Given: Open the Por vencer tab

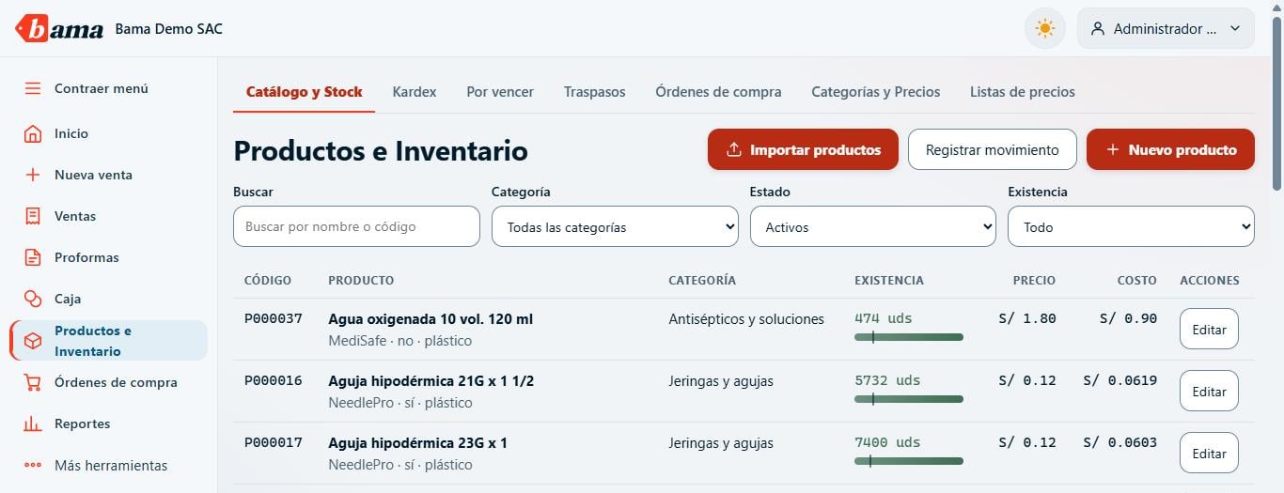Looking at the screenshot, I should tap(500, 92).
